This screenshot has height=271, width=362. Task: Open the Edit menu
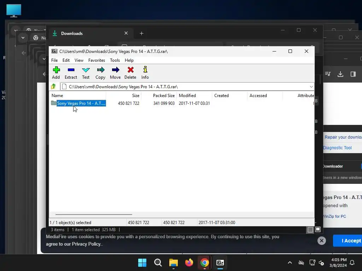66,60
